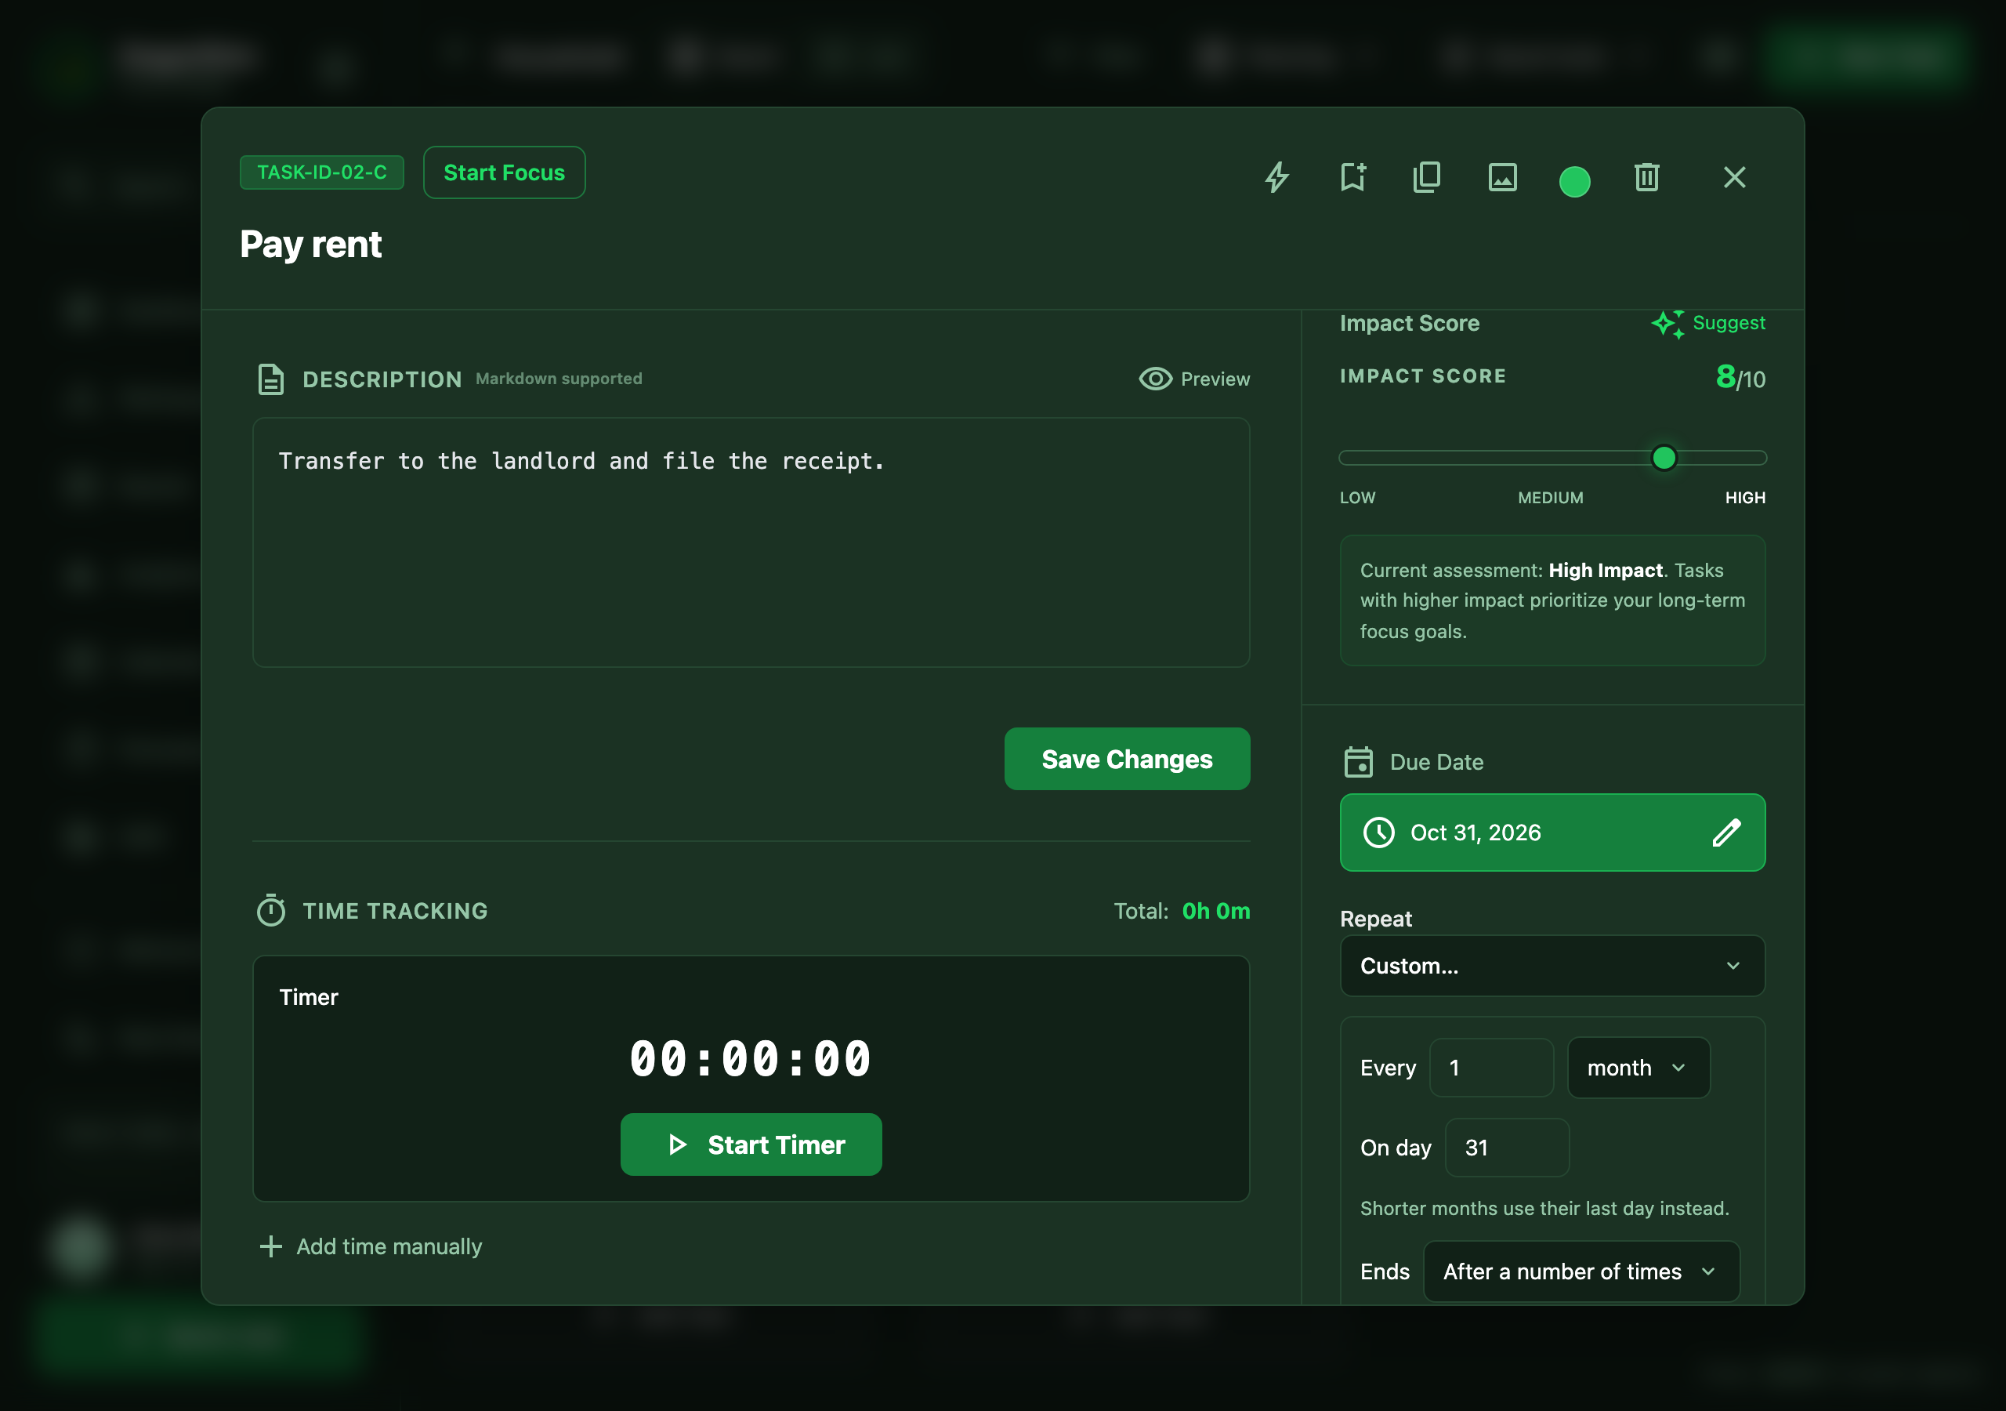Click into the description text area
This screenshot has width=2006, height=1411.
click(751, 542)
